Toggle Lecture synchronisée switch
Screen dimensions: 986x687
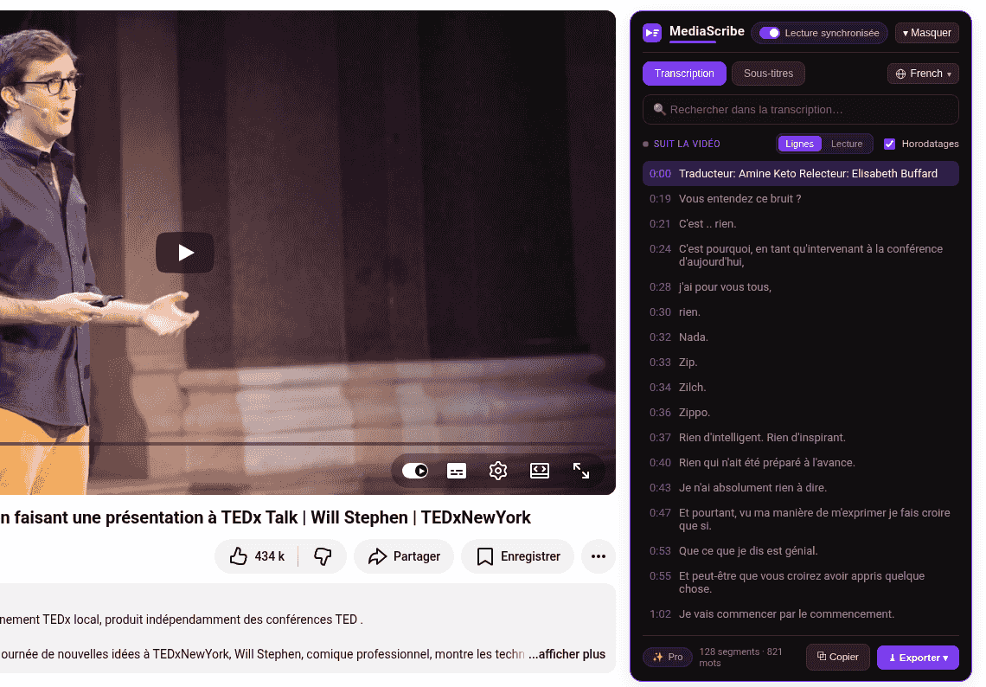(770, 33)
